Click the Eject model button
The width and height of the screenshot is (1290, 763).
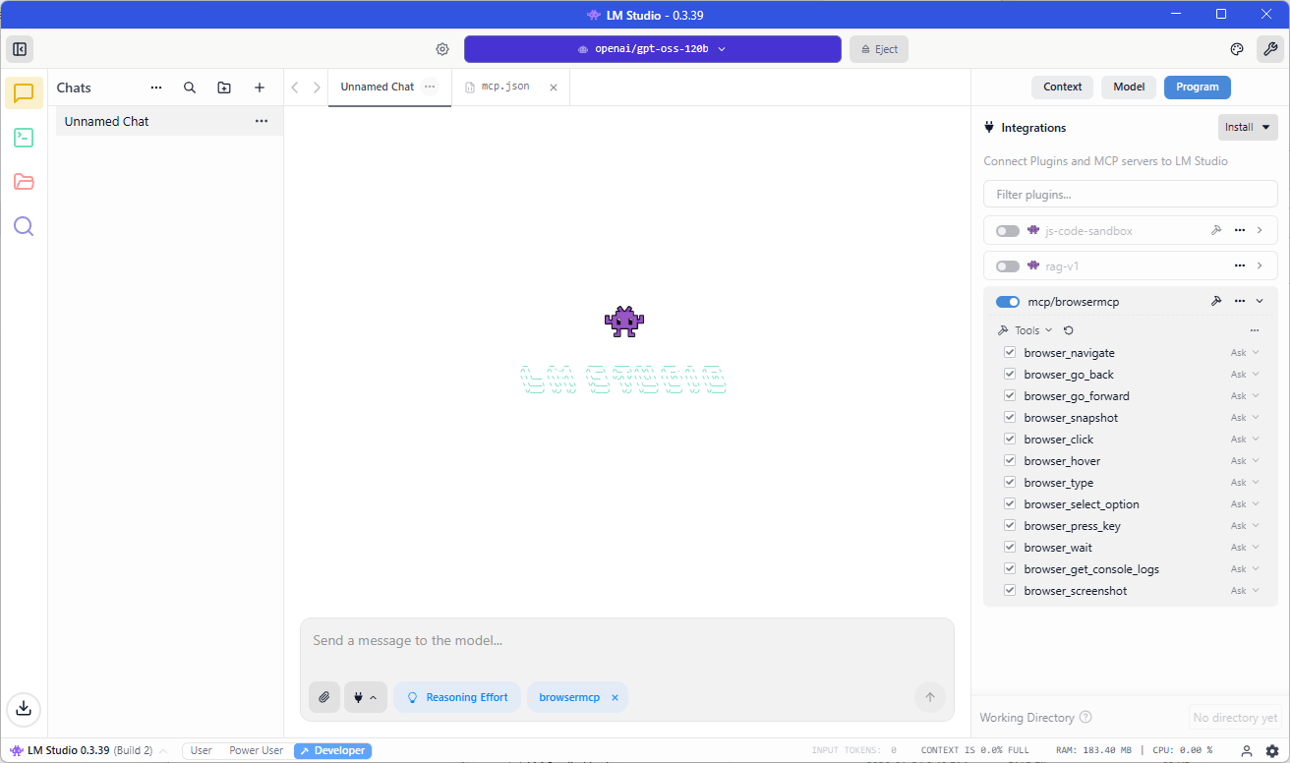coord(879,49)
